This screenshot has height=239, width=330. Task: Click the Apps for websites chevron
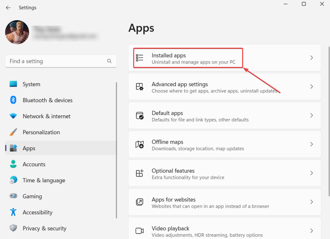click(x=312, y=202)
